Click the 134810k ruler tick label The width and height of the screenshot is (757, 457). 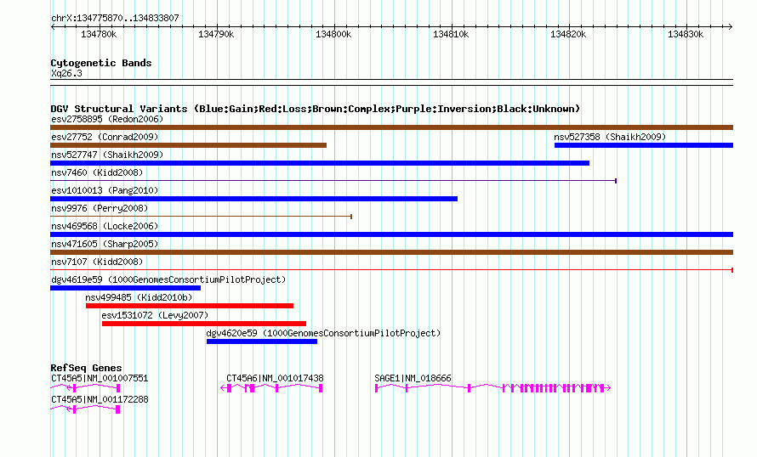pos(451,34)
